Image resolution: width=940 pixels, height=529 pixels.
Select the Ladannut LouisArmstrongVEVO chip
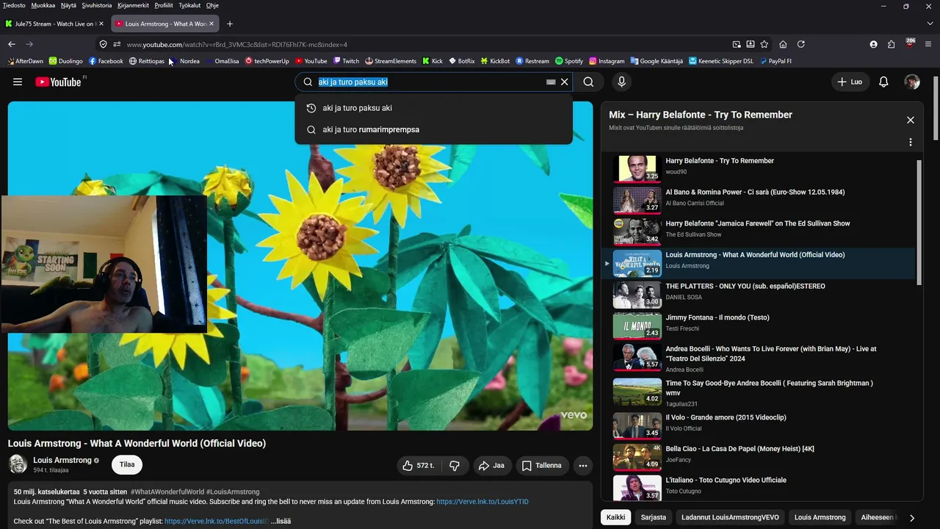pyautogui.click(x=730, y=517)
